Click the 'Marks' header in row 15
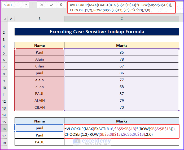Image resolution: width=184 pixels, height=150 pixels. click(x=122, y=121)
